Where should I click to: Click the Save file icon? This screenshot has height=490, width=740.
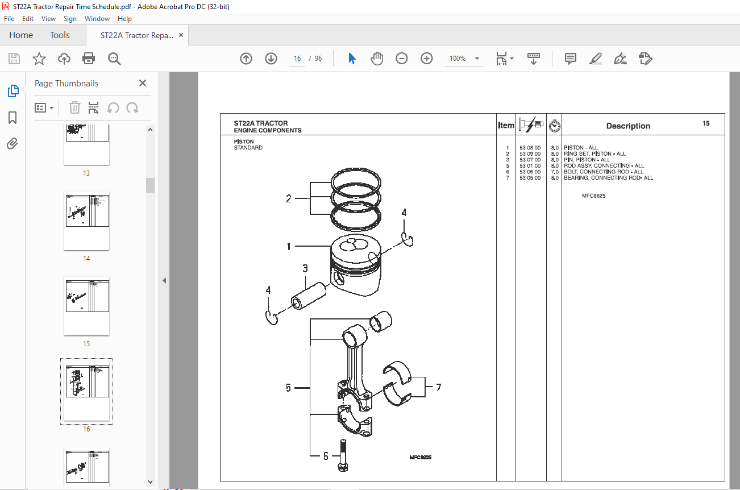14,59
